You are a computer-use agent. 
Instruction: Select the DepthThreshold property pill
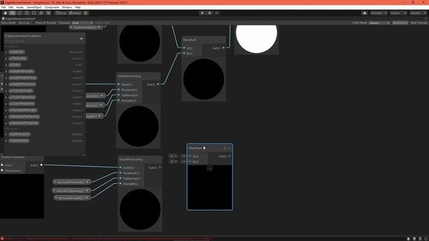(22, 84)
